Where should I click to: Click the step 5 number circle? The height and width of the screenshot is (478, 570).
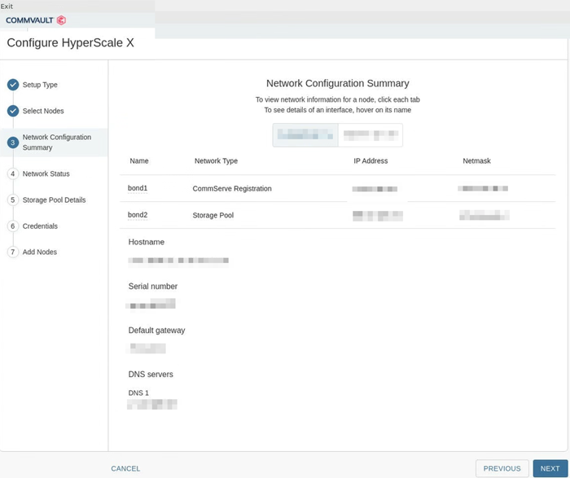(x=13, y=200)
